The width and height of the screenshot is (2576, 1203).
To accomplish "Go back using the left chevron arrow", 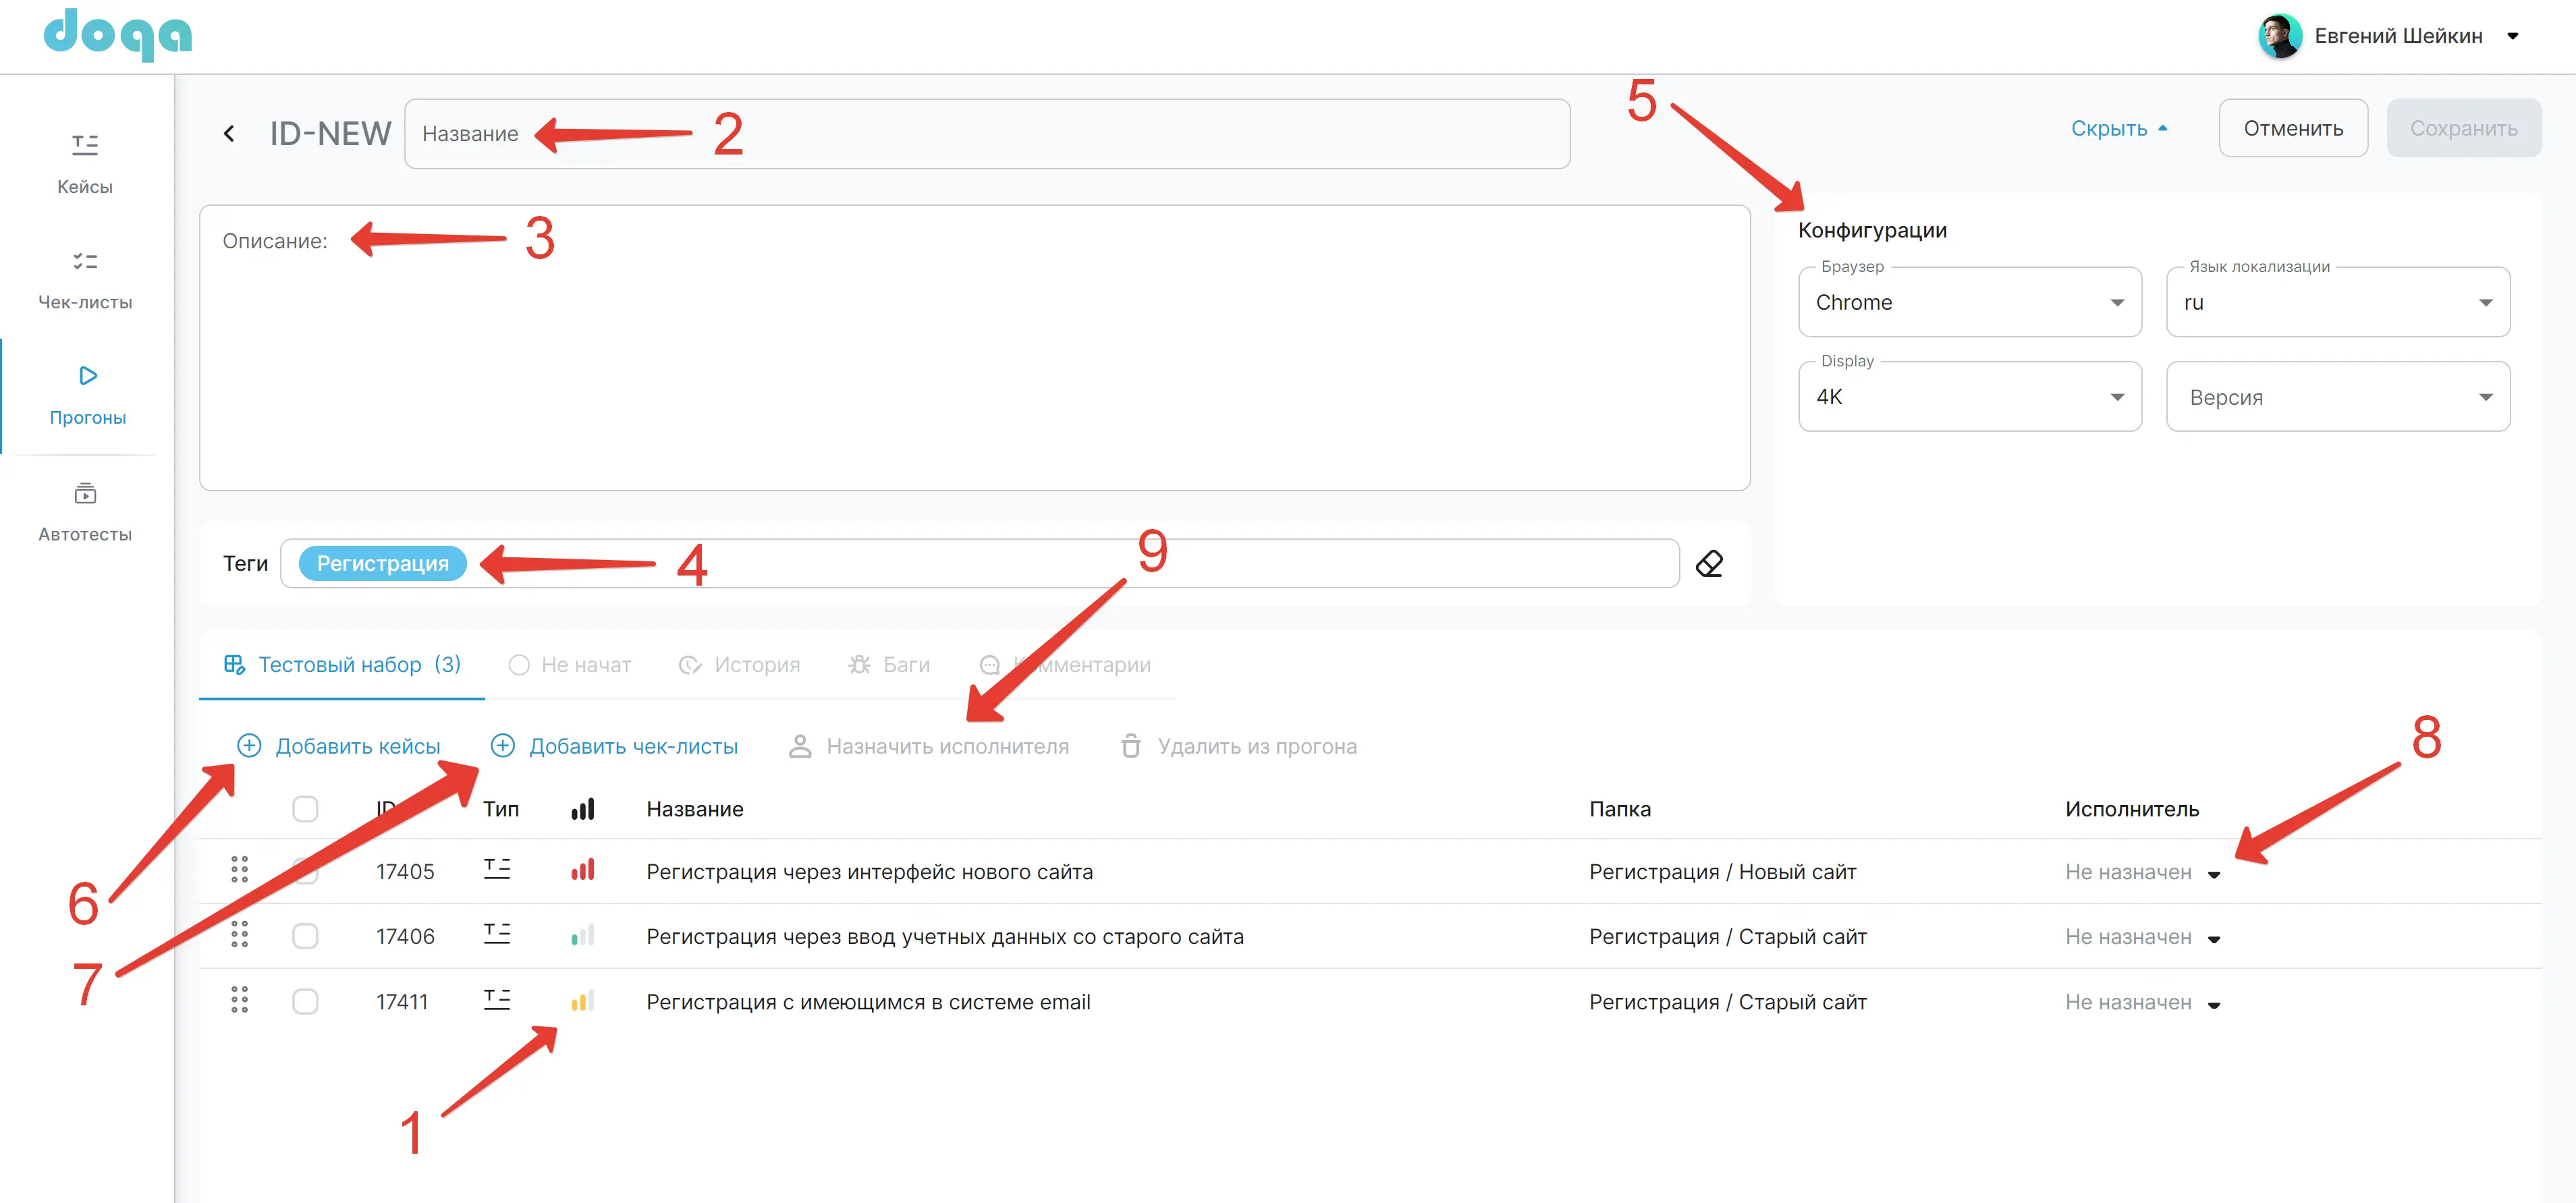I will pyautogui.click(x=229, y=133).
